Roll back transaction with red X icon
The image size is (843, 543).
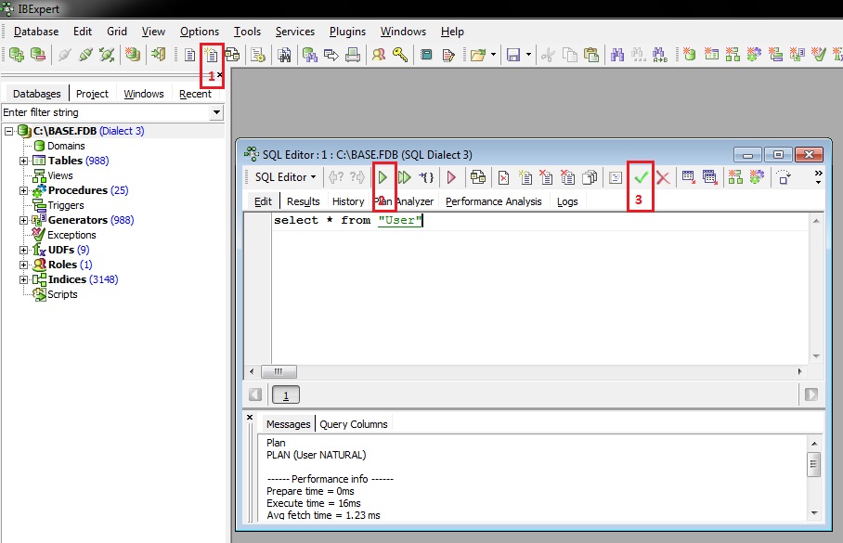tap(663, 177)
